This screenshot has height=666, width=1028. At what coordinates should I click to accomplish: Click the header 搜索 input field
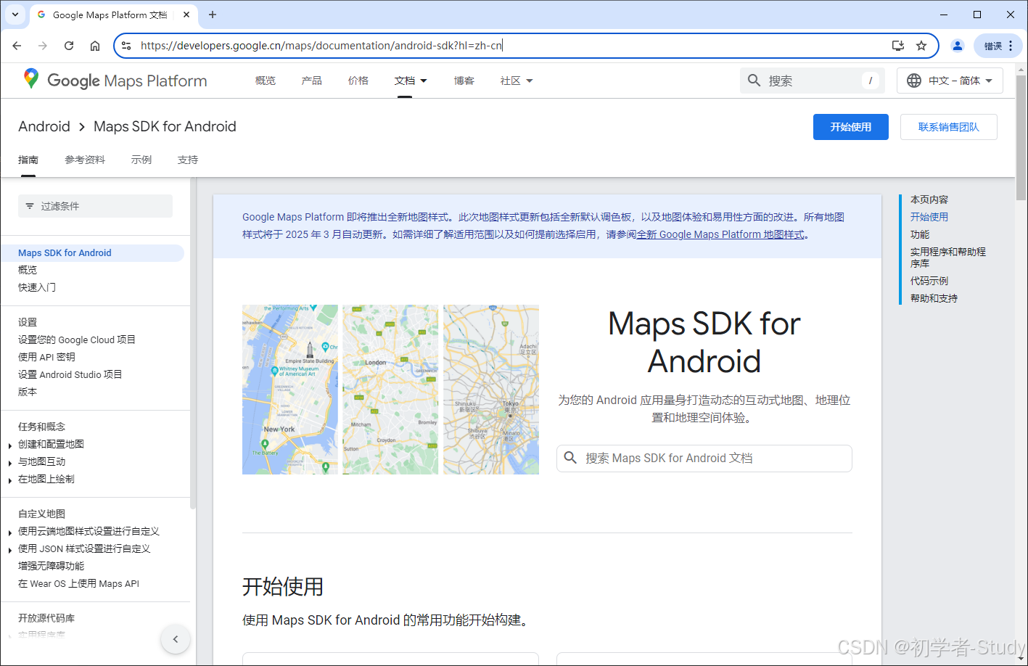click(813, 81)
